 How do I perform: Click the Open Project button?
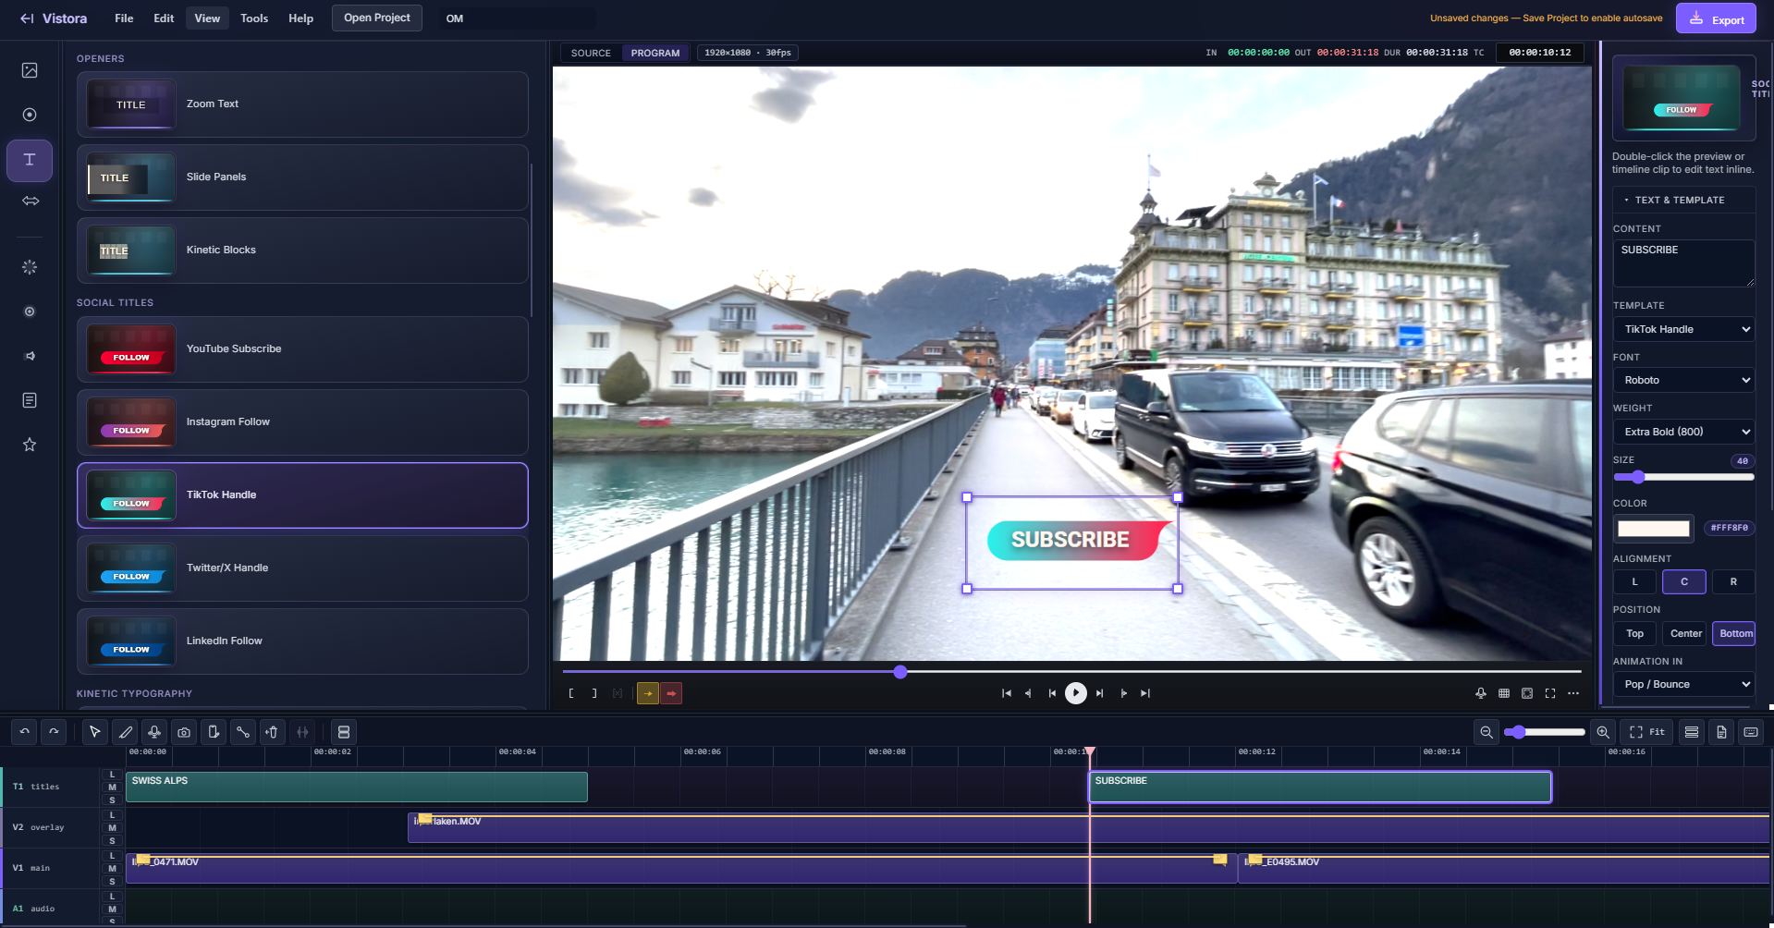click(x=377, y=18)
